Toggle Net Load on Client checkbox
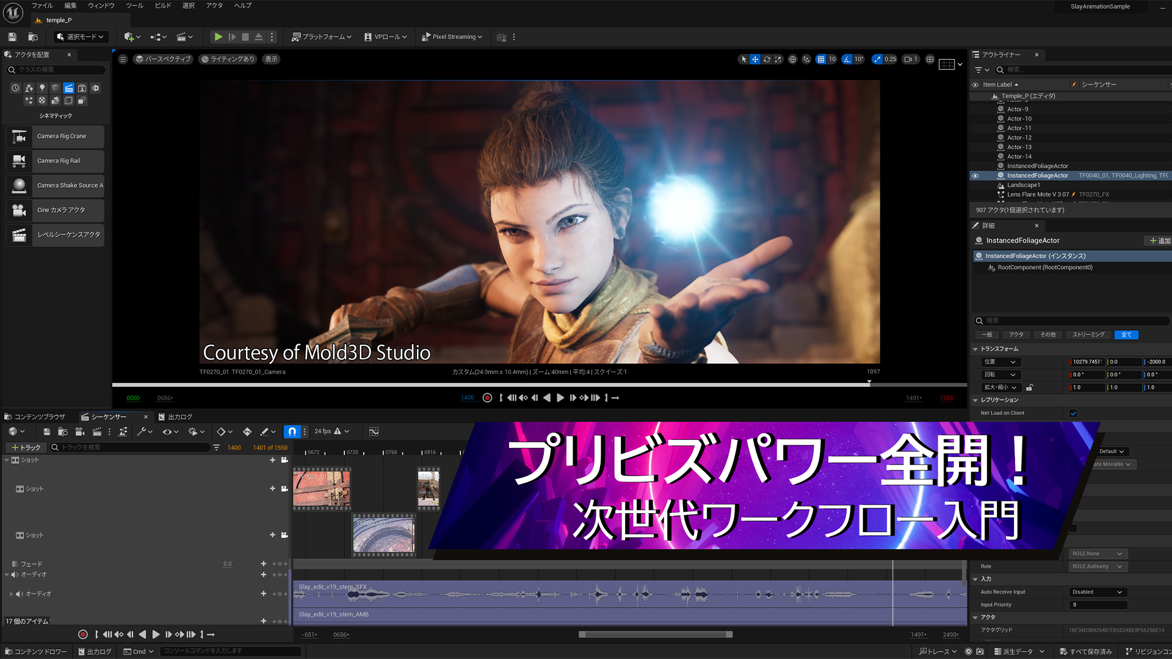The image size is (1172, 659). pyautogui.click(x=1073, y=413)
